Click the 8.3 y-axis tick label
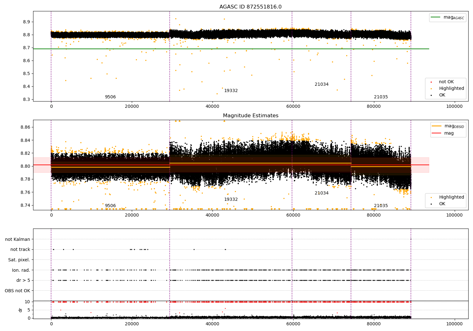Viewport: 473px width, 331px height. click(x=26, y=100)
